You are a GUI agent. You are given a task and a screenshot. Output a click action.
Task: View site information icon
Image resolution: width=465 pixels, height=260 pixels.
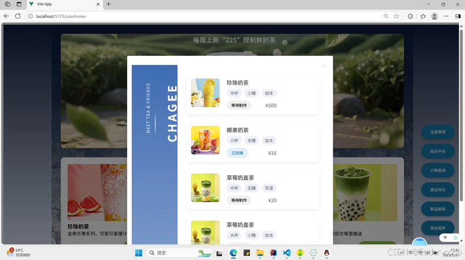(30, 16)
